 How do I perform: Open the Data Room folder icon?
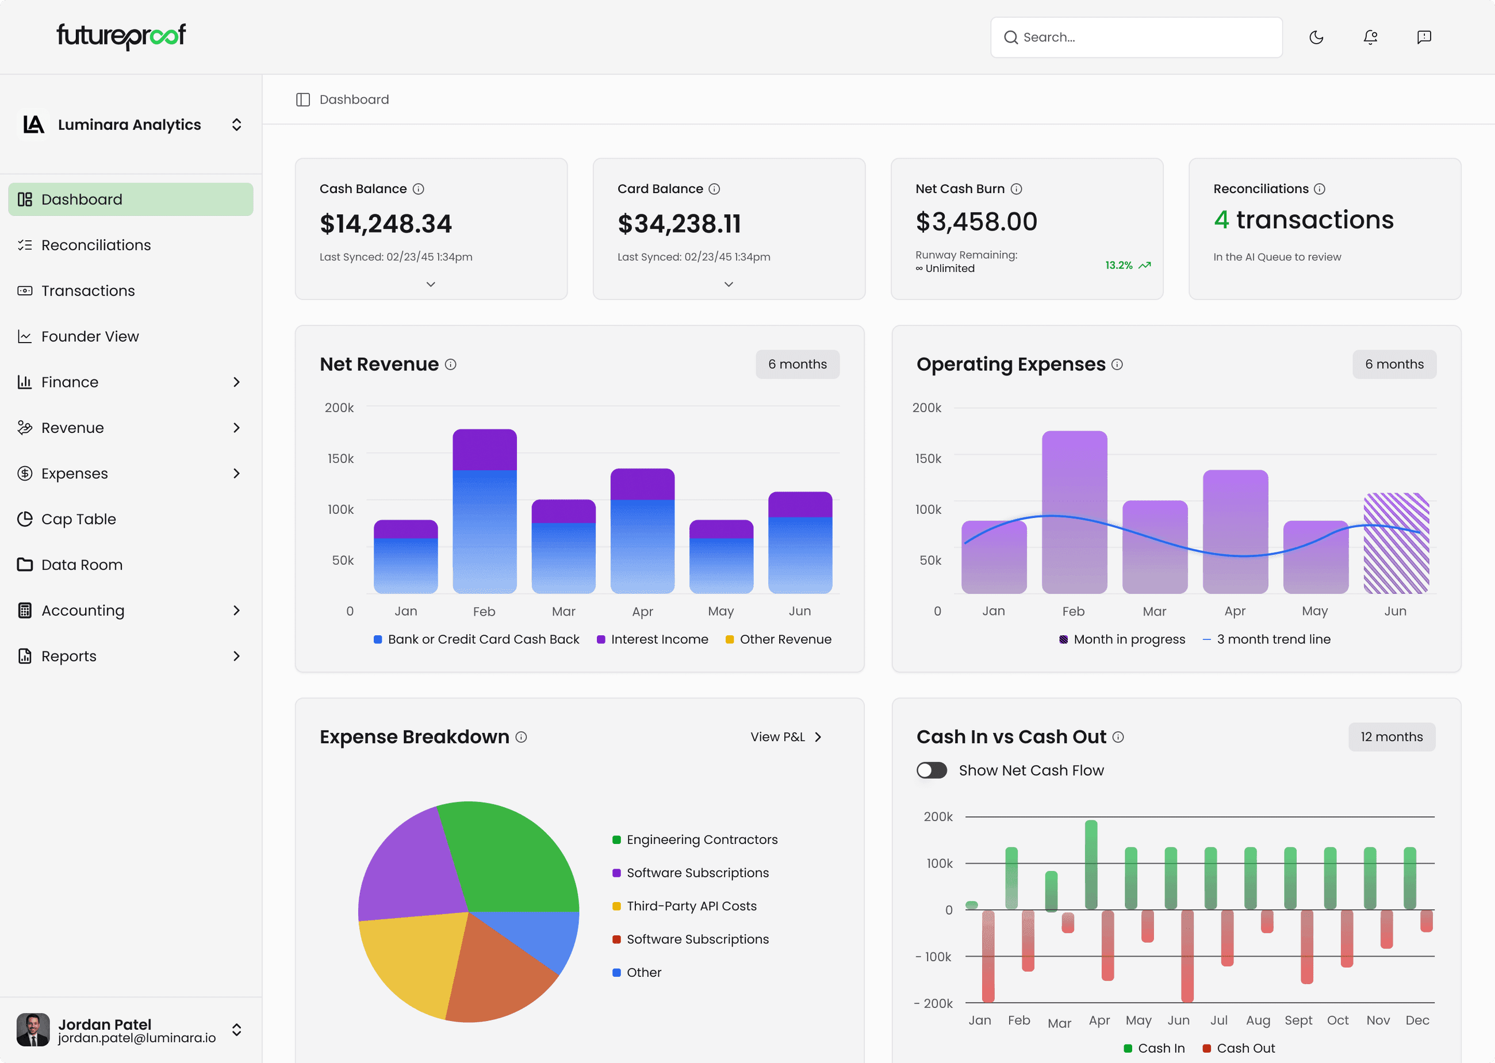pyautogui.click(x=24, y=564)
